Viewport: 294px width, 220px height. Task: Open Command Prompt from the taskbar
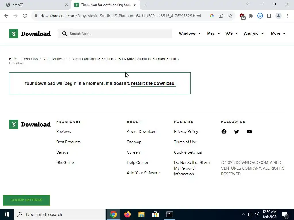(169, 214)
